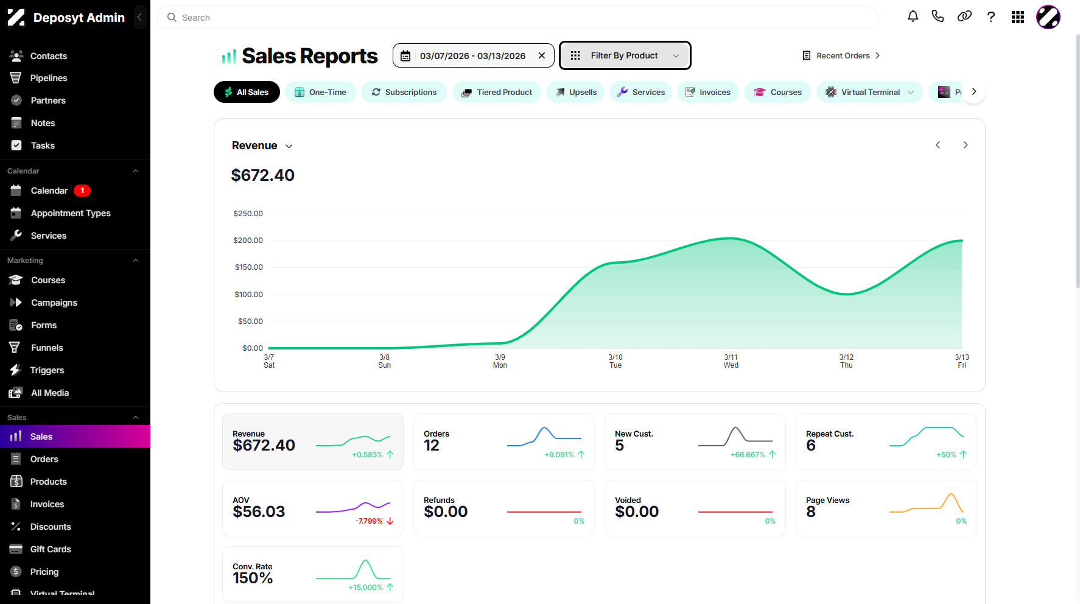1080x604 pixels.
Task: Switch to the Tiered Product tab
Action: [x=497, y=92]
